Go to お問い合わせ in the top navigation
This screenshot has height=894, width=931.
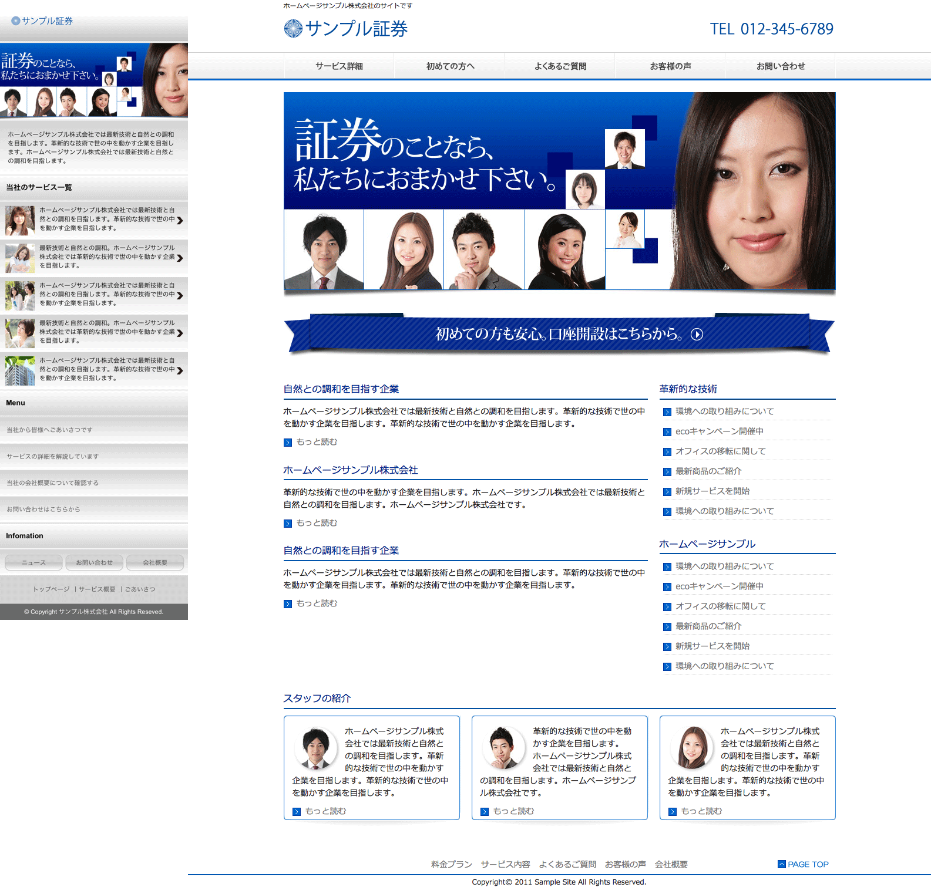pos(780,66)
